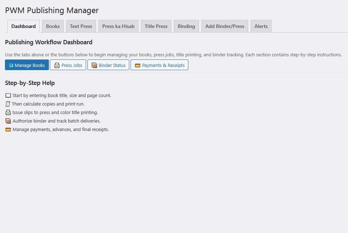This screenshot has width=348, height=233.
Task: Select the Press ka Hisab tab
Action: click(118, 26)
